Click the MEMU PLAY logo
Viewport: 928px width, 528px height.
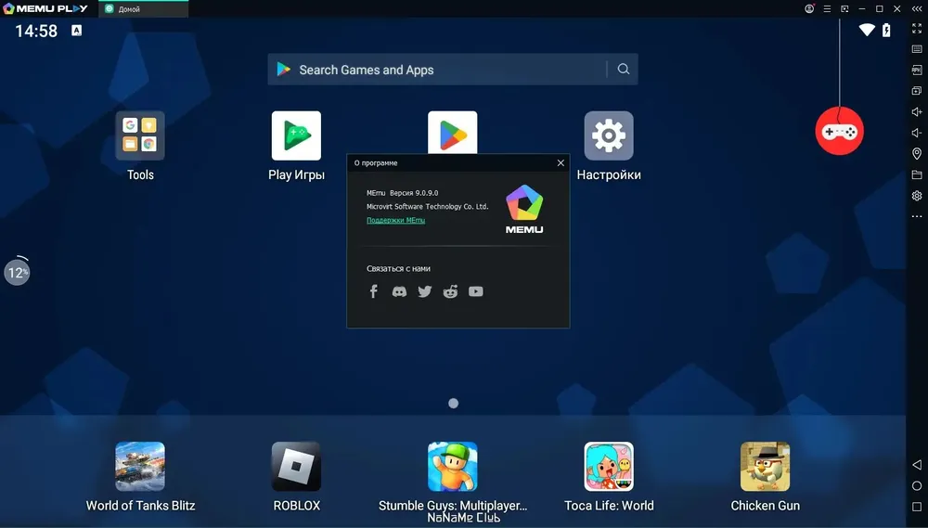tap(45, 8)
